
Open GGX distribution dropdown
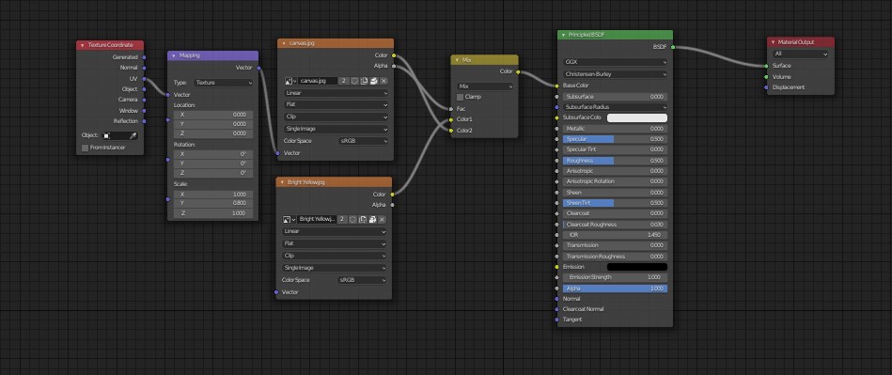click(x=615, y=61)
